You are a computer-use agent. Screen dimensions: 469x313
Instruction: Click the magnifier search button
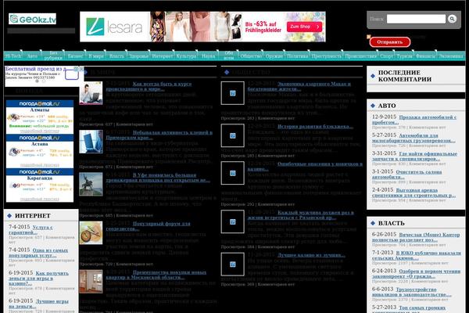(452, 19)
